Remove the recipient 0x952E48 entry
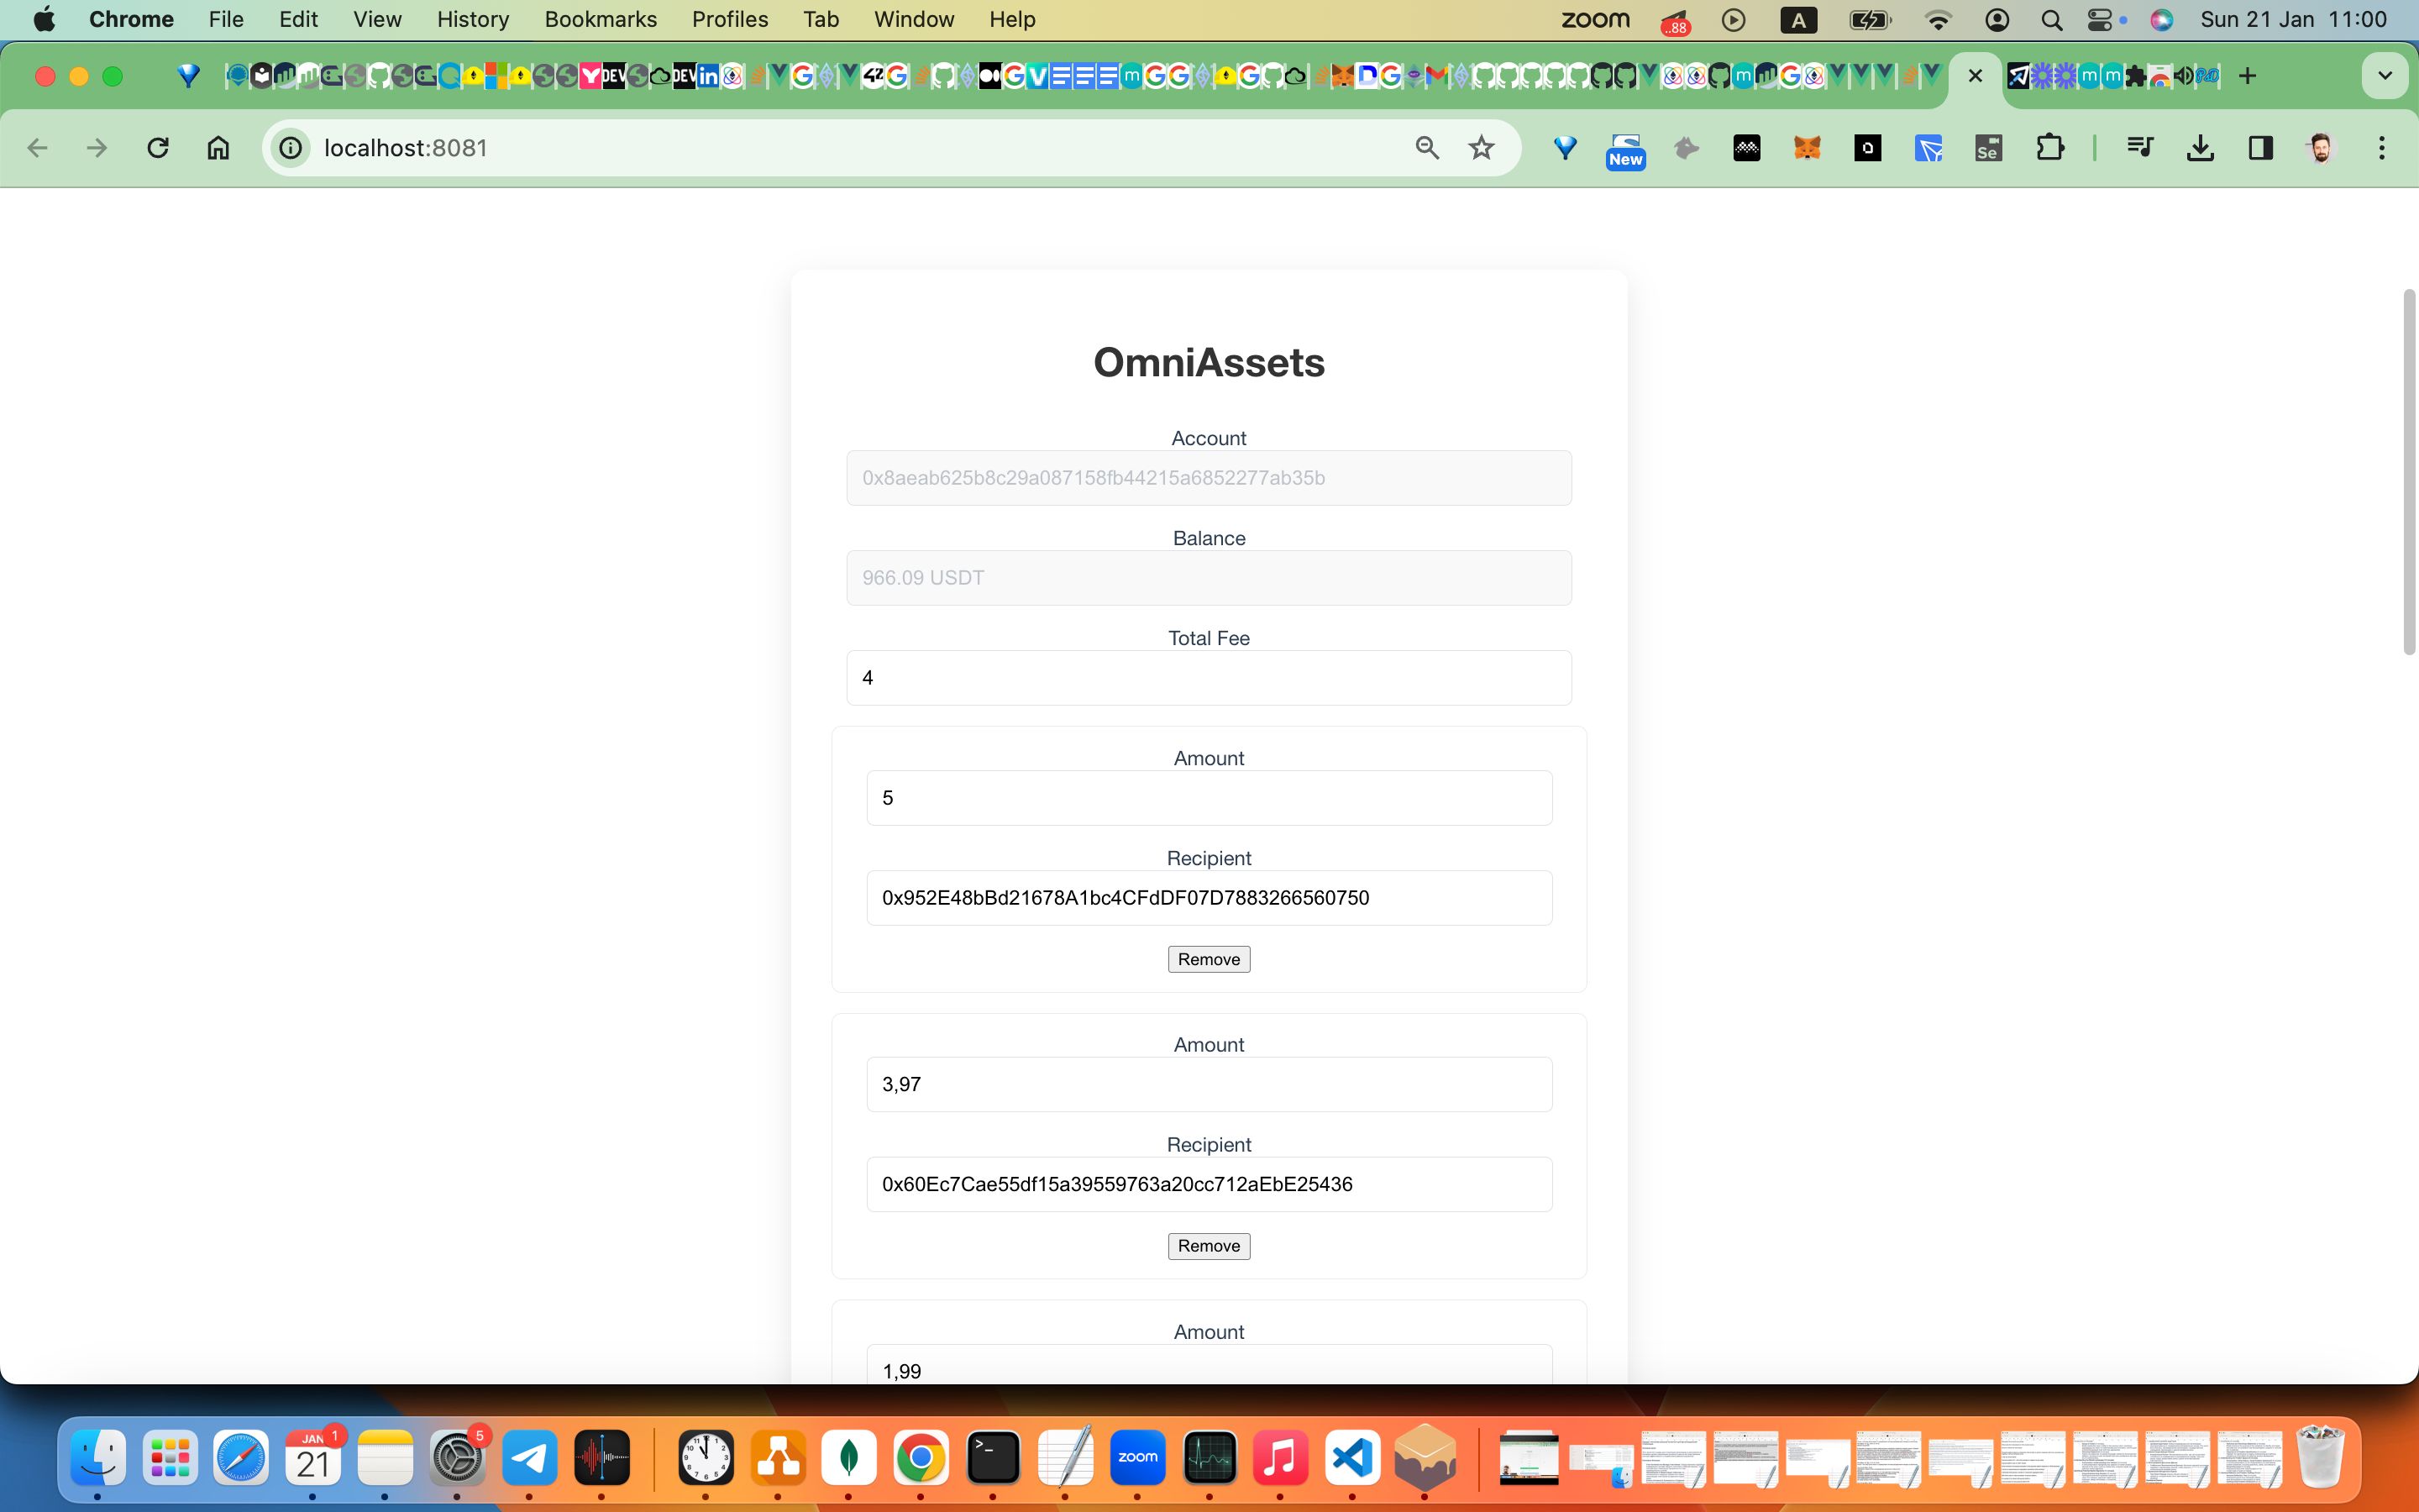This screenshot has width=2419, height=1512. coord(1209,959)
